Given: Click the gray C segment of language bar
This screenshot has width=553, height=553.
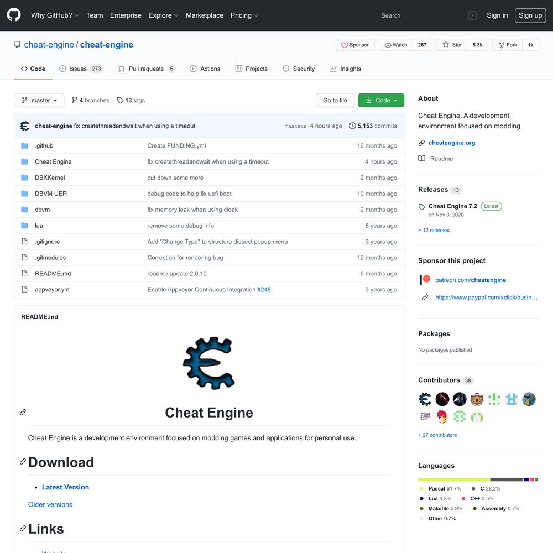Looking at the screenshot, I should [507, 479].
